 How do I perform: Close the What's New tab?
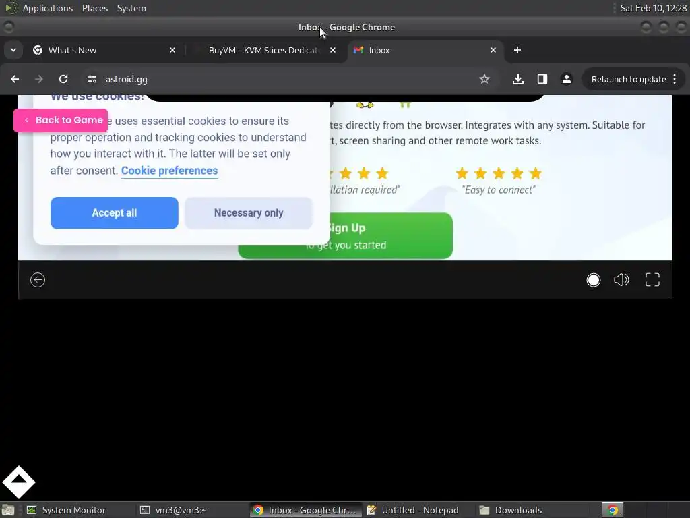click(172, 50)
